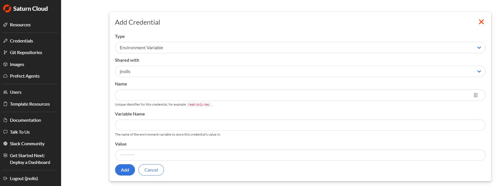The width and height of the screenshot is (503, 186).
Task: Open the Type dropdown
Action: point(300,48)
